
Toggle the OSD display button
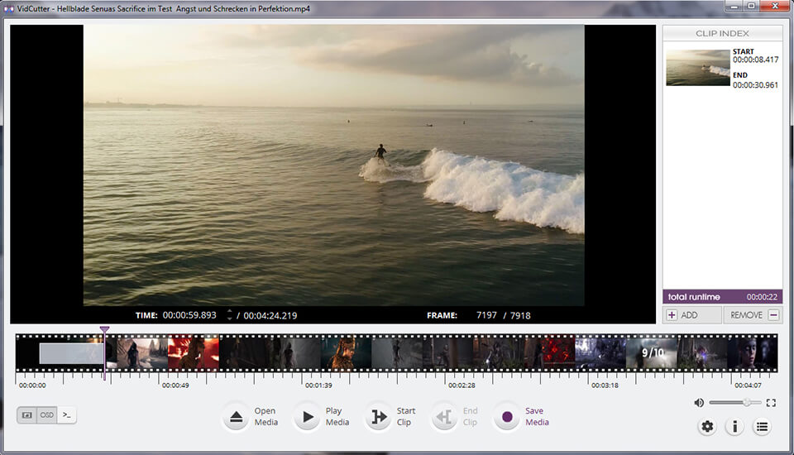coord(47,415)
